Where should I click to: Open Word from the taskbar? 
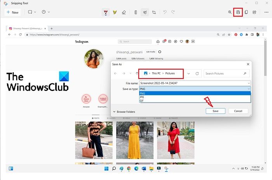coord(144,169)
